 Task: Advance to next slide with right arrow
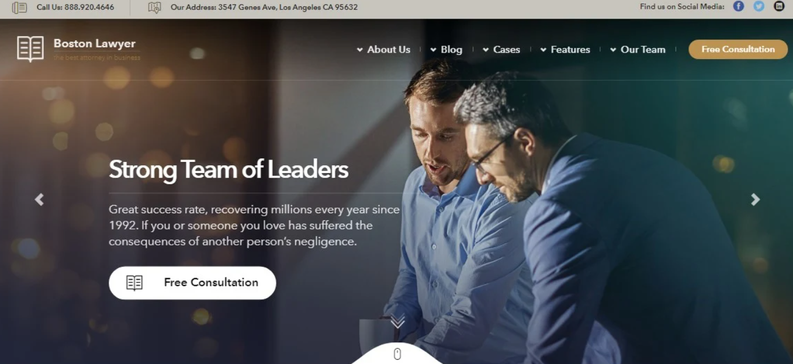pos(755,200)
